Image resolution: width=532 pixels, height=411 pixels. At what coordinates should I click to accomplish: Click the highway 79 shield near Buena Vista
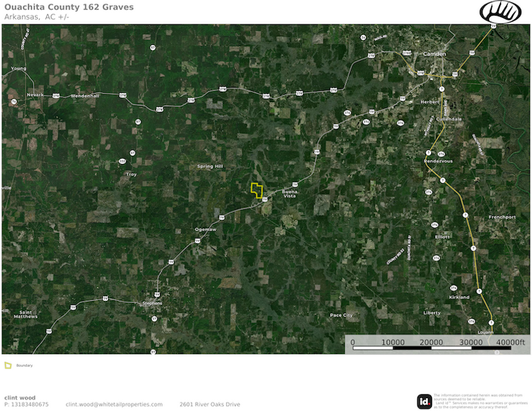[295, 184]
